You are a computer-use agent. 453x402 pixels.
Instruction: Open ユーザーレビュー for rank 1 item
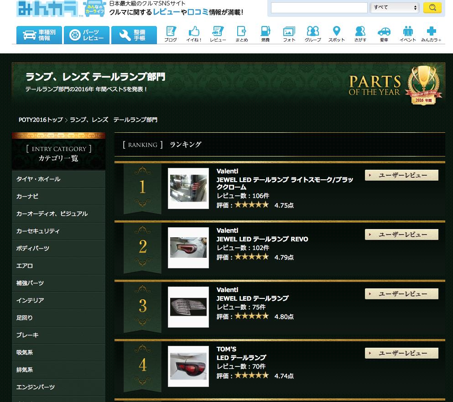(x=401, y=175)
